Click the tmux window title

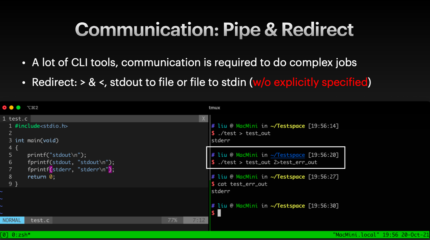click(215, 108)
